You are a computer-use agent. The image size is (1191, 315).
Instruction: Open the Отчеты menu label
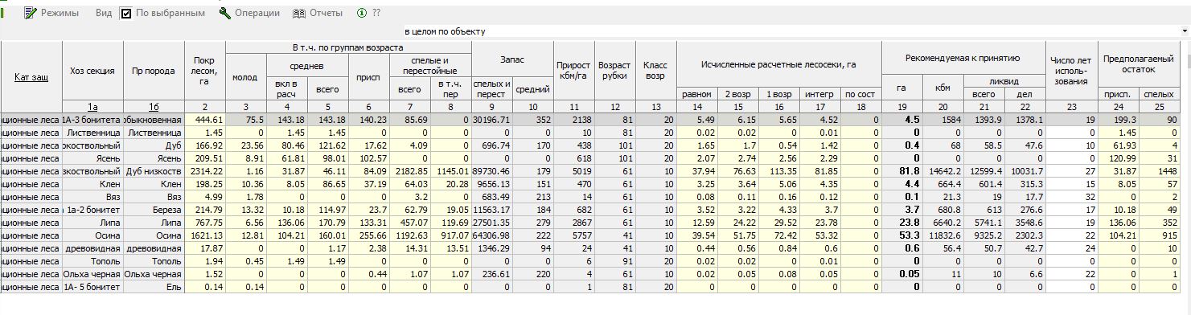[326, 13]
